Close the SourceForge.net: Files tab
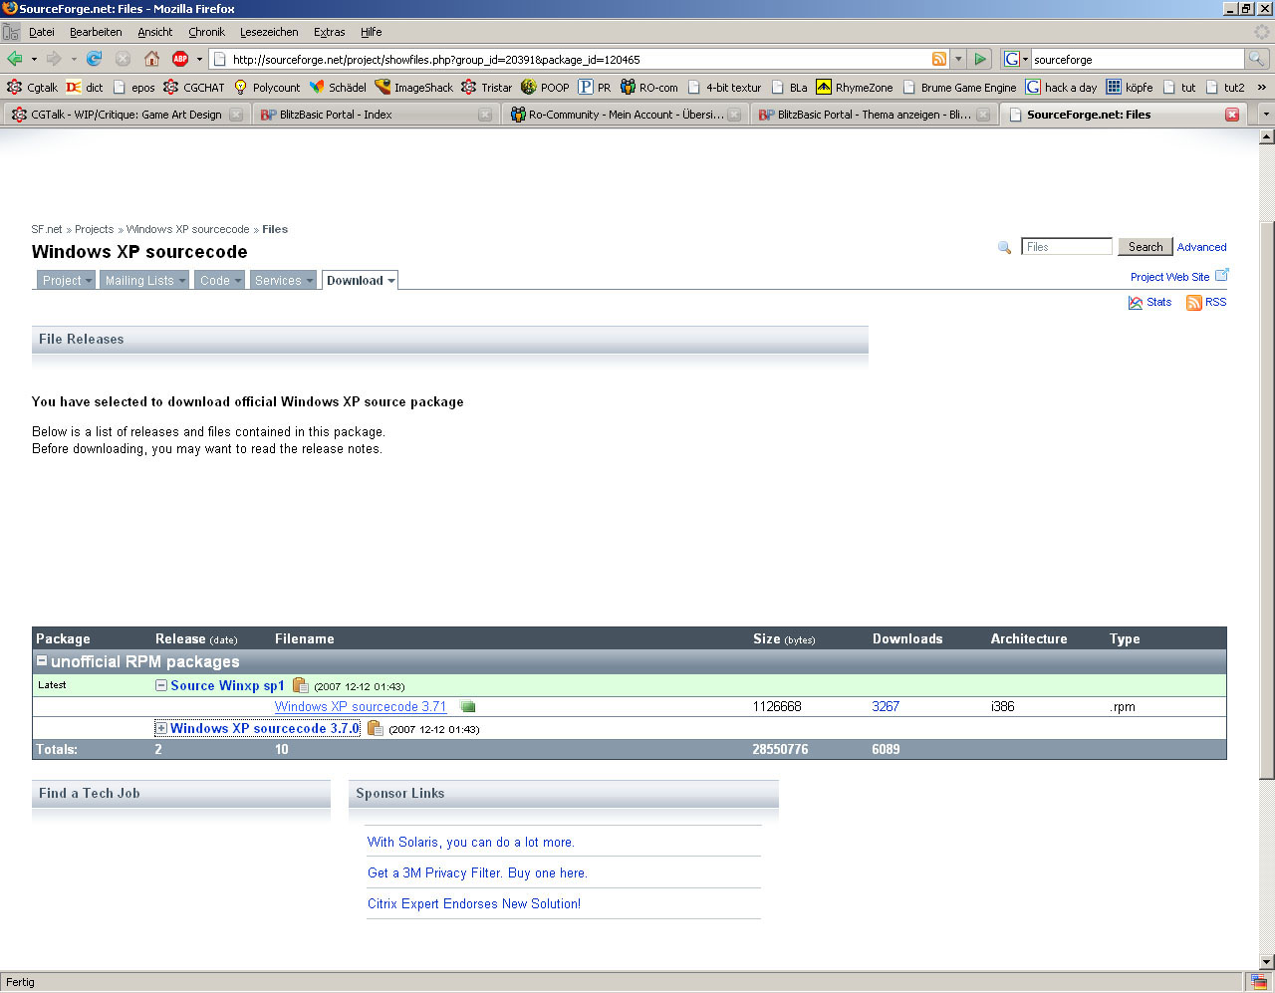1275x993 pixels. pyautogui.click(x=1232, y=115)
